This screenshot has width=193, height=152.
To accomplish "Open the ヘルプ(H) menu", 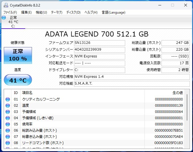I will tap(91, 12).
